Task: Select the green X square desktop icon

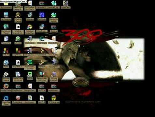Action: tap(30, 74)
